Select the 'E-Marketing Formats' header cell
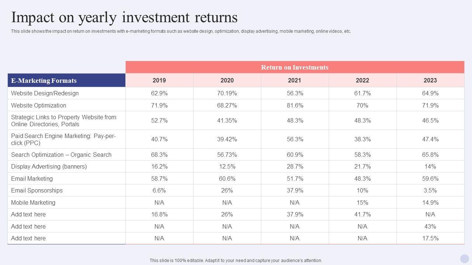The height and width of the screenshot is (265, 472). (x=44, y=81)
